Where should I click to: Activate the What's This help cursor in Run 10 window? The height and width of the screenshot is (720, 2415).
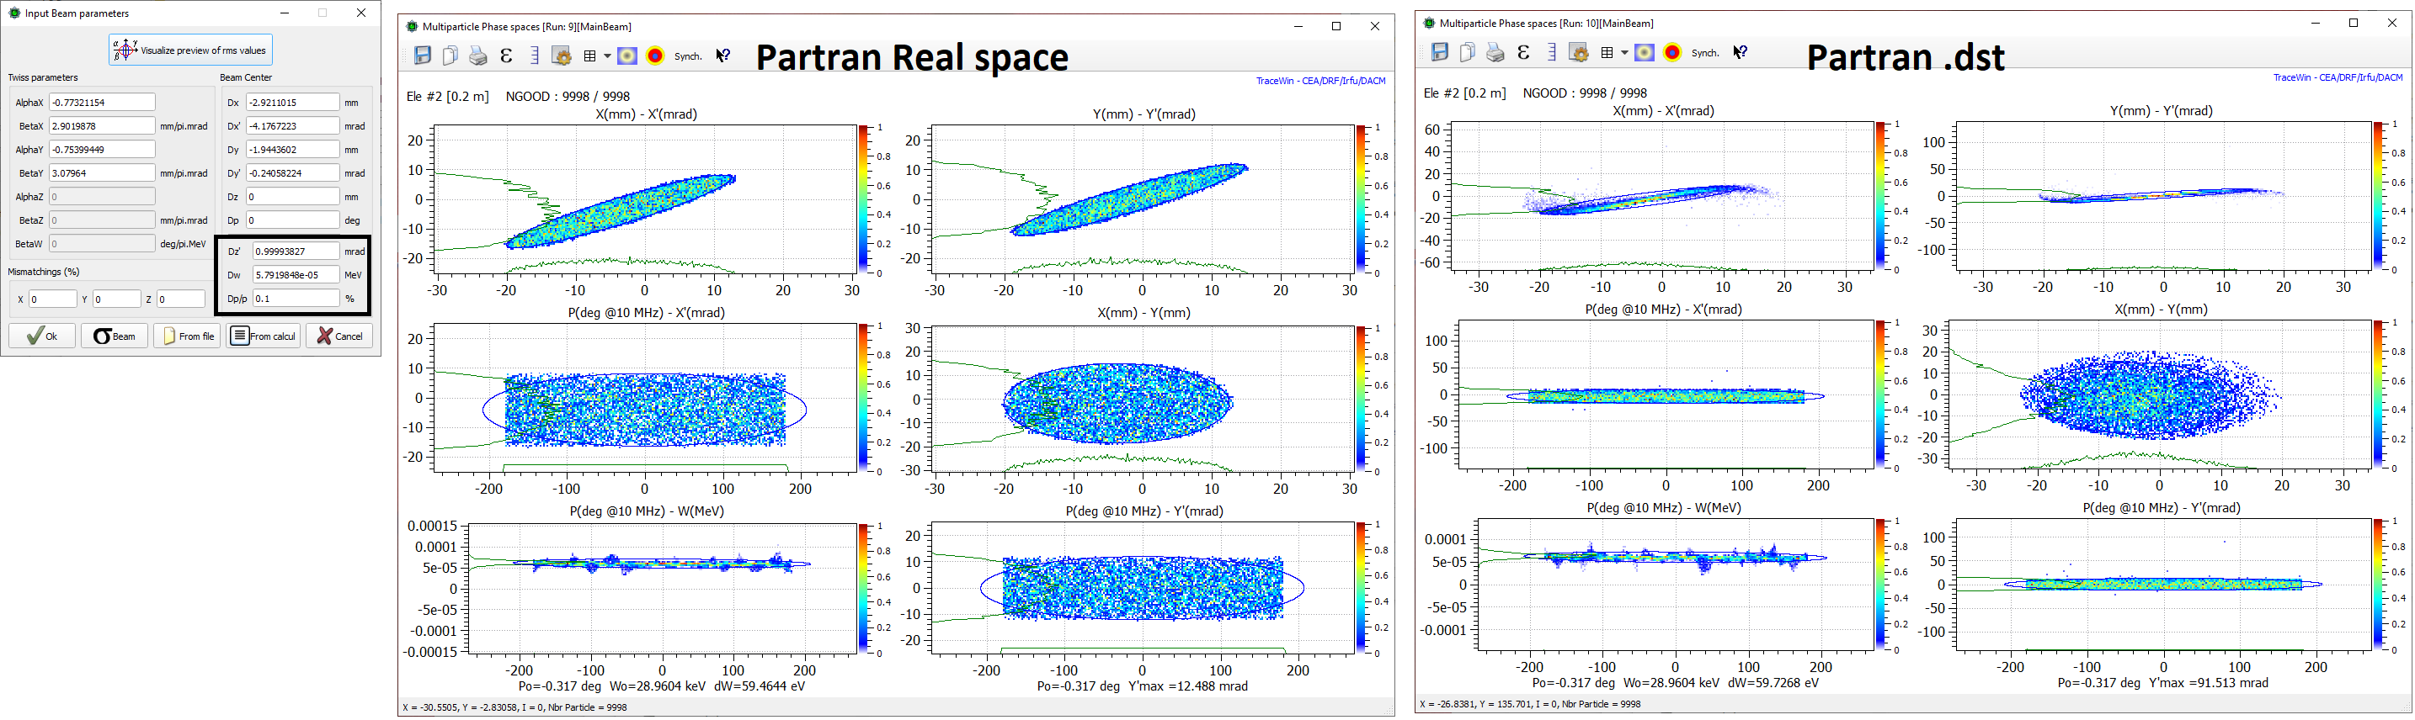tap(1740, 52)
